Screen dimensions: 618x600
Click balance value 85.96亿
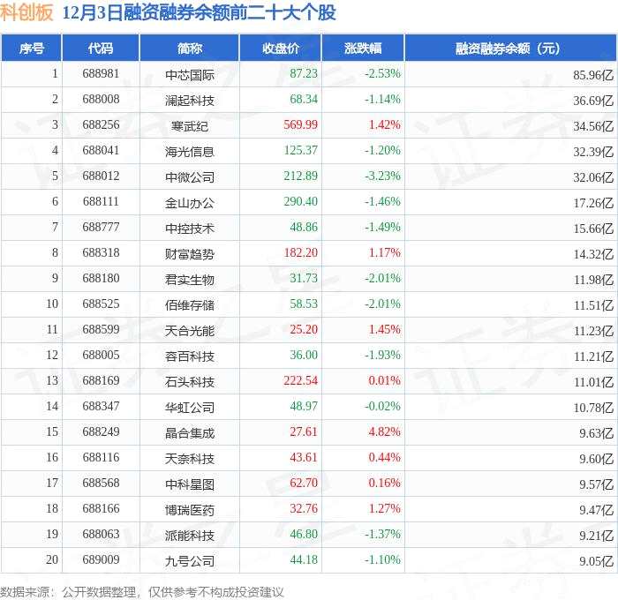(593, 75)
